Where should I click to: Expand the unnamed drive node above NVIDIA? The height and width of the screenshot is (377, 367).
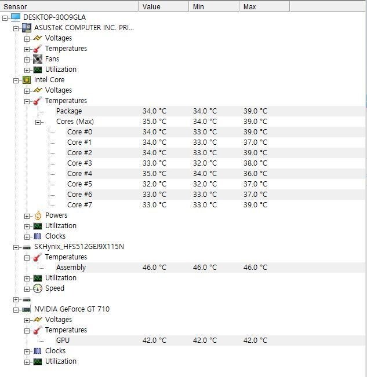tap(16, 299)
